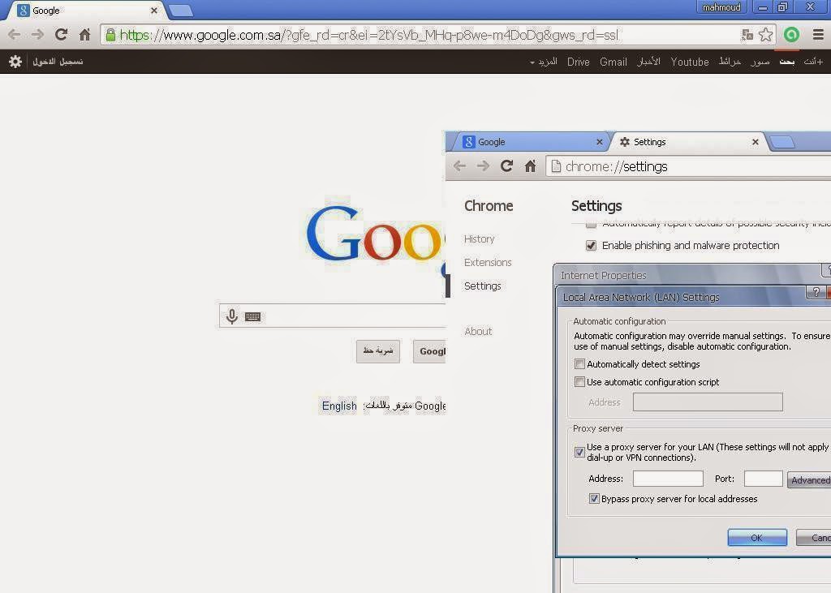Click forward arrow in main Google window

click(37, 35)
